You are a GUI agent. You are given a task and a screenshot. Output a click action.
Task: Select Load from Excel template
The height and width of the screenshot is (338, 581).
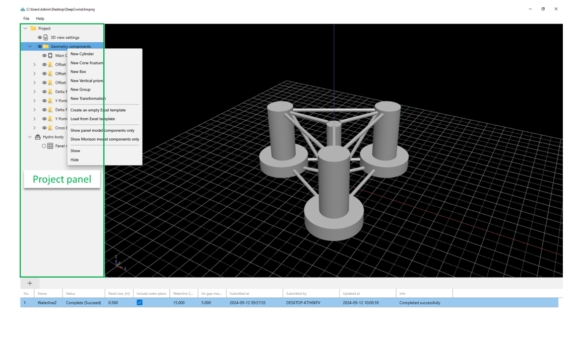point(93,119)
